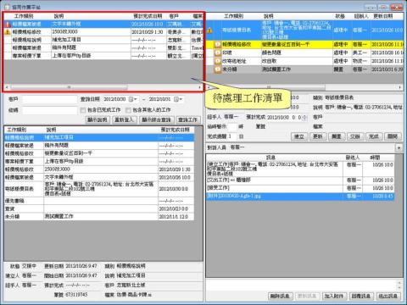Select the 測試擱置工作 row in the query results list

click(x=99, y=216)
